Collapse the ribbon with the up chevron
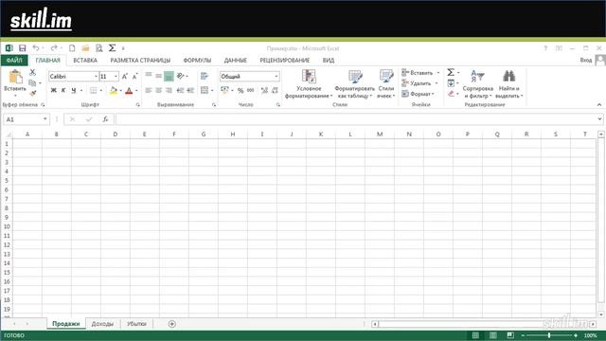Screen dimensions: 606x341 pos(598,105)
